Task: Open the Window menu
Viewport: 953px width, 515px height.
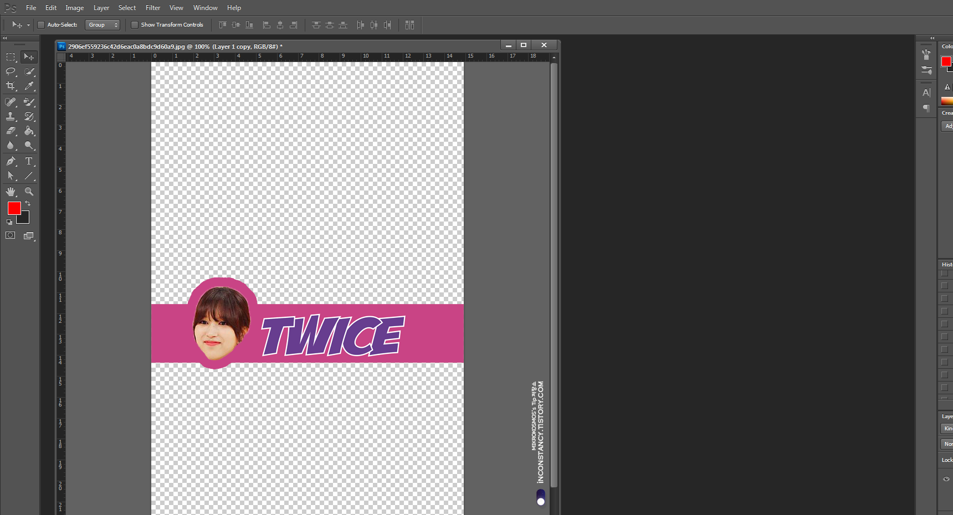Action: coord(206,8)
